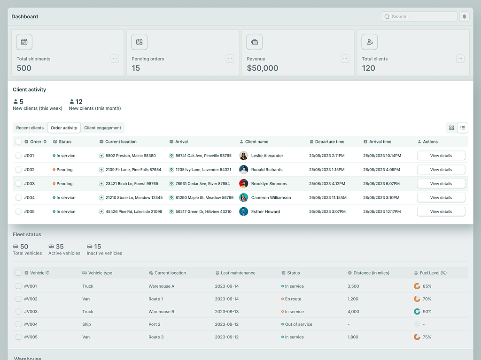The image size is (481, 360).
Task: Click the notification bell icon
Action: (464, 16)
